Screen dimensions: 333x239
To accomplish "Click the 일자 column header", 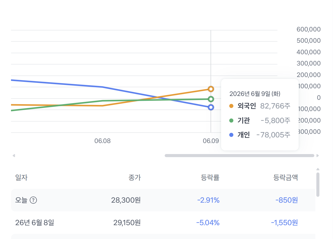I will click(x=21, y=178).
